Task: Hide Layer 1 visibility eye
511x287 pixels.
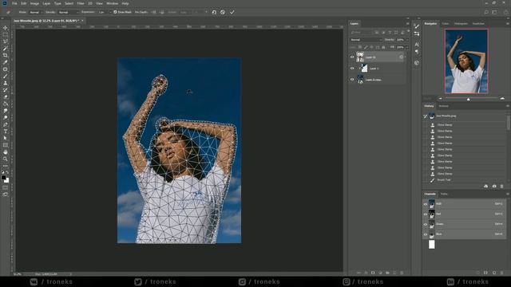Action: pyautogui.click(x=352, y=69)
